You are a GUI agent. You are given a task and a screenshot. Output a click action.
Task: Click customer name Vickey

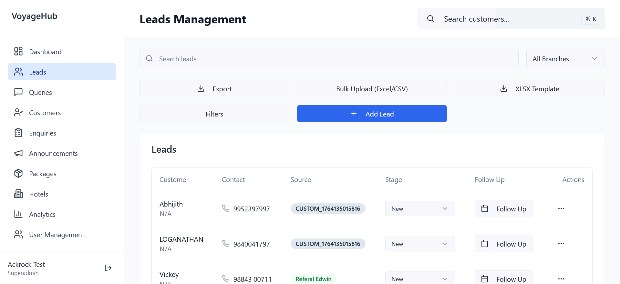[x=169, y=274]
